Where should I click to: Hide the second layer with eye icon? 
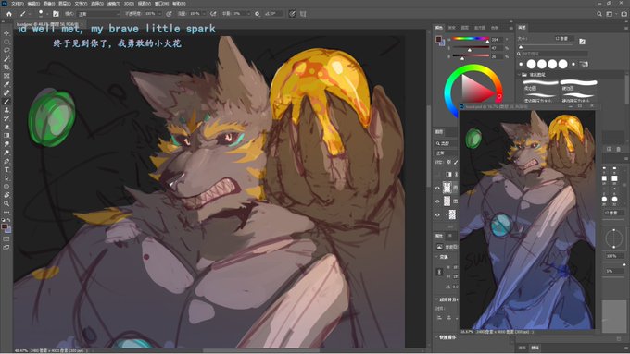pyautogui.click(x=438, y=201)
